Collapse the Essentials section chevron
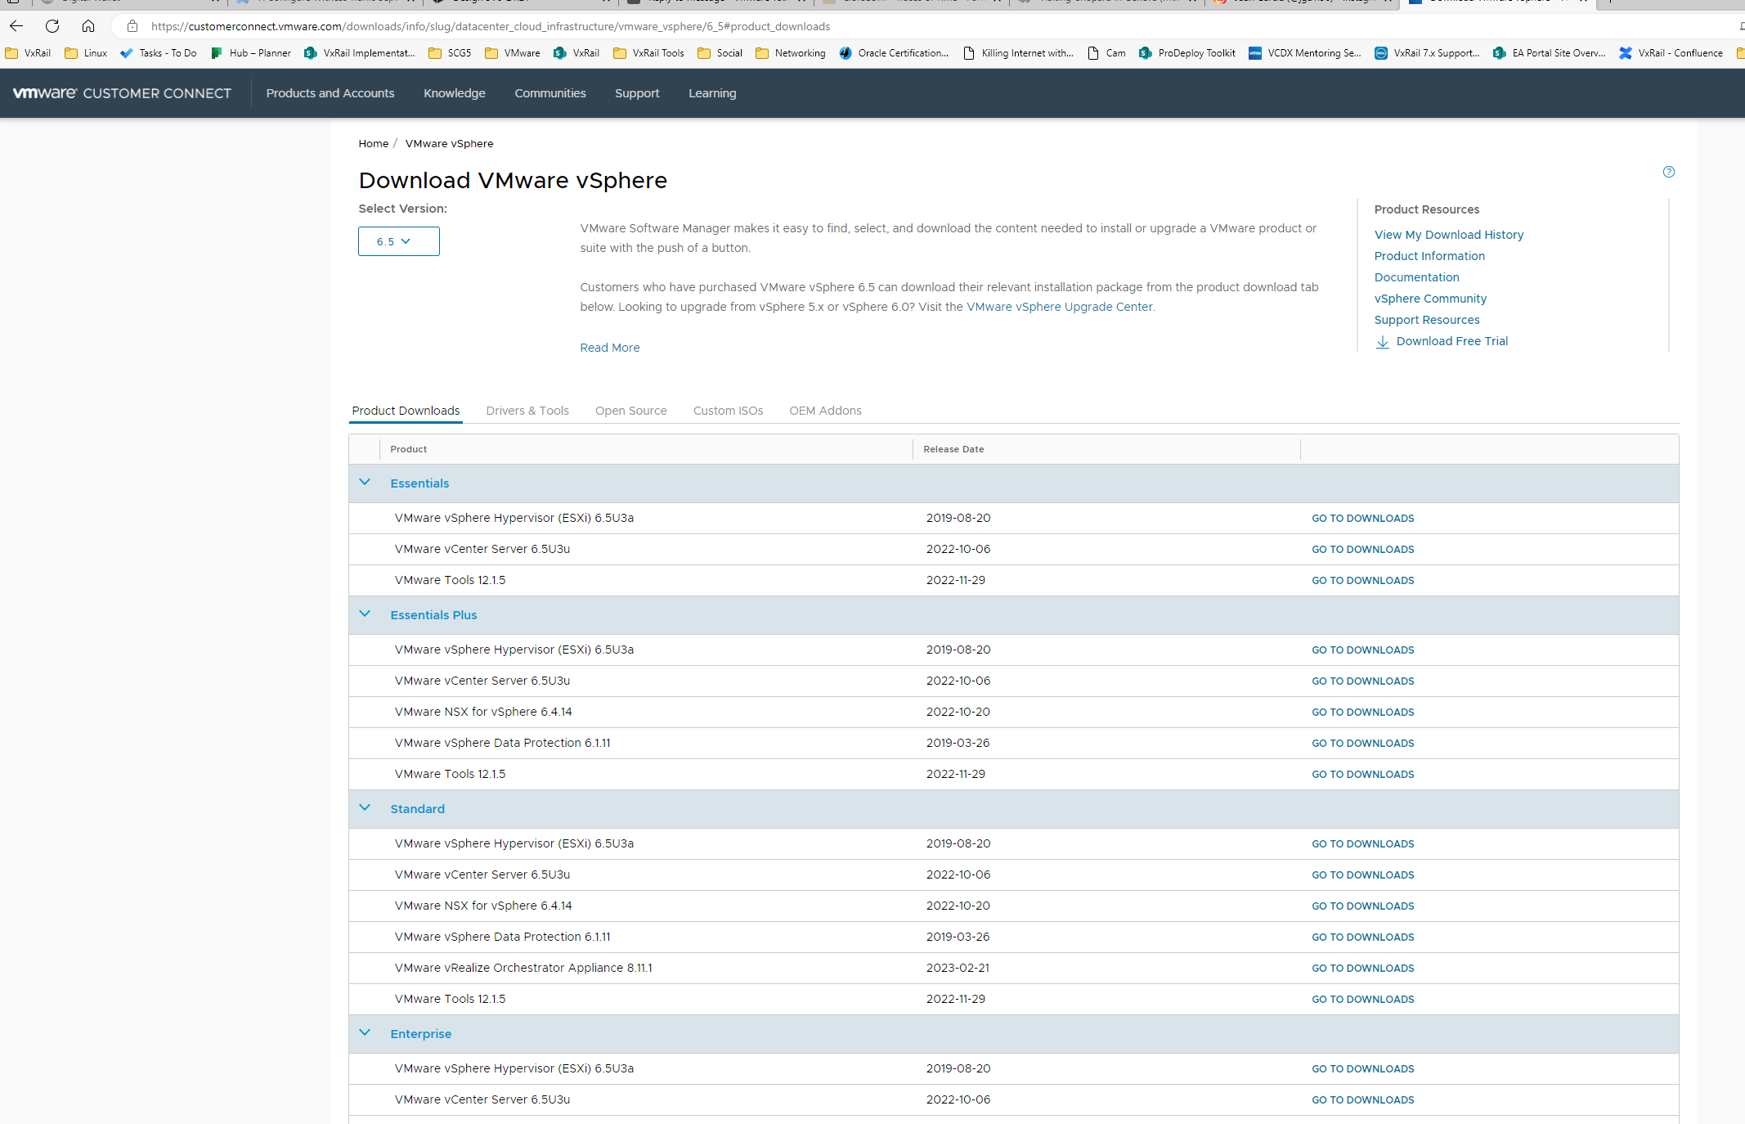This screenshot has height=1124, width=1745. (365, 483)
